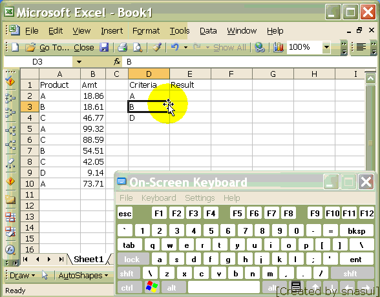Click the next sheet navigation arrow

(x=49, y=260)
